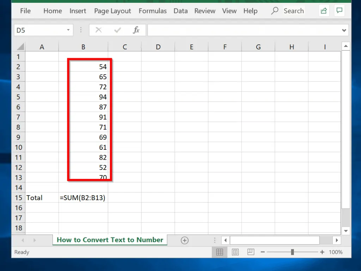This screenshot has height=271, width=361.
Task: Switch to Page Layout view icon
Action: click(x=235, y=252)
